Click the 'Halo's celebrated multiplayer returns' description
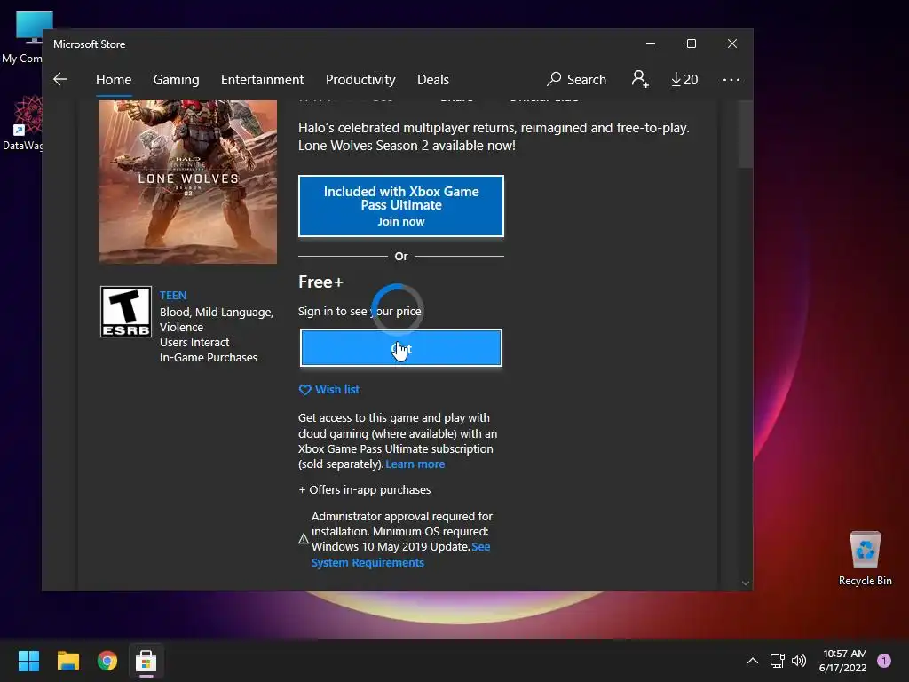Screen dimensions: 909x682 pos(494,136)
